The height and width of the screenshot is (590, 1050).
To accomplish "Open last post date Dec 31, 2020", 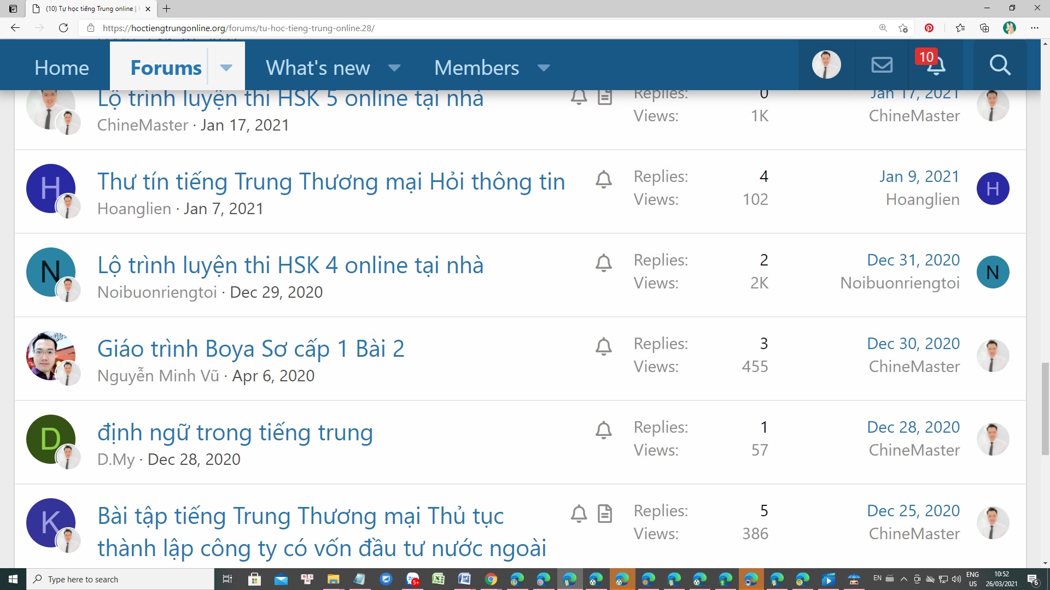I will click(913, 260).
